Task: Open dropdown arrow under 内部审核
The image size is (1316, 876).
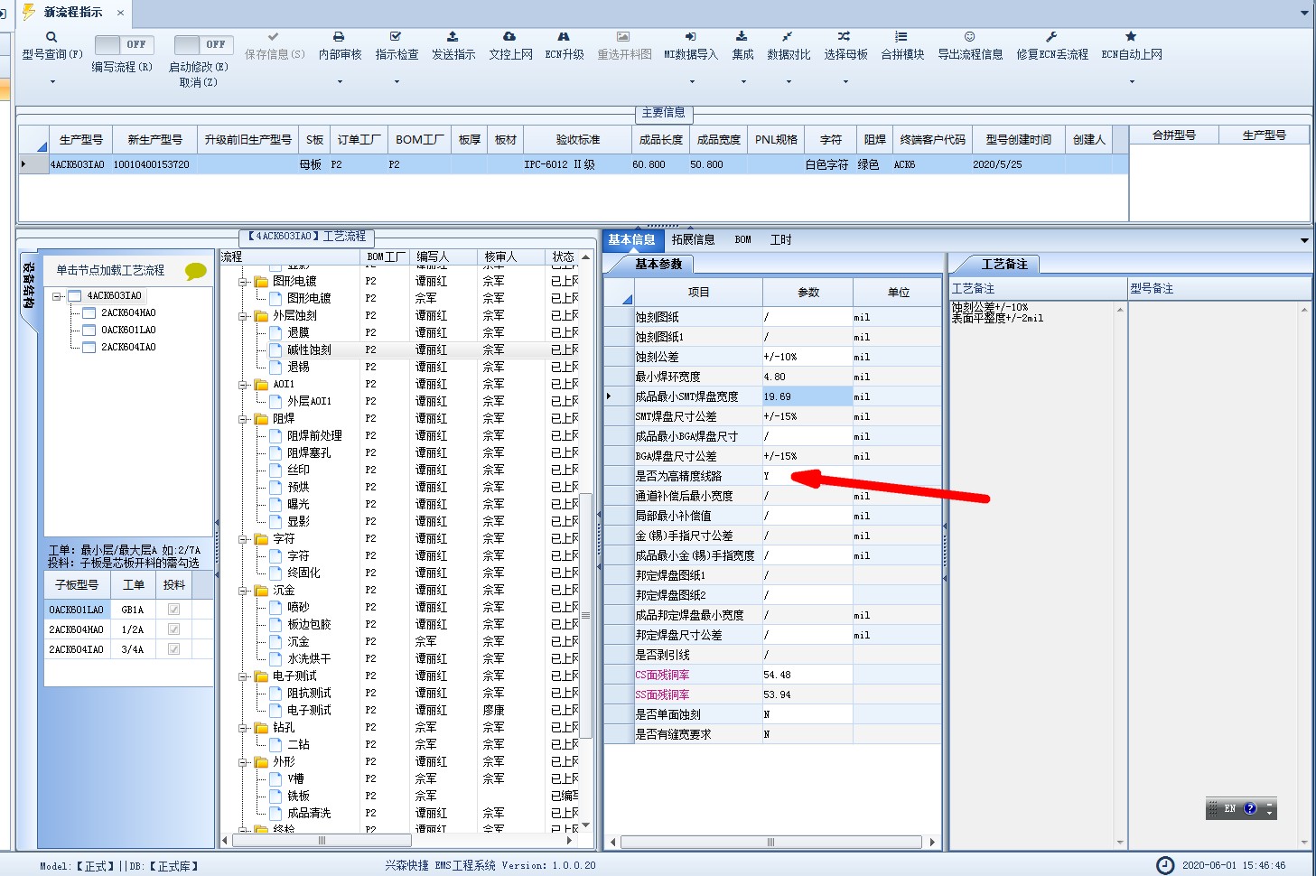Action: tap(340, 82)
